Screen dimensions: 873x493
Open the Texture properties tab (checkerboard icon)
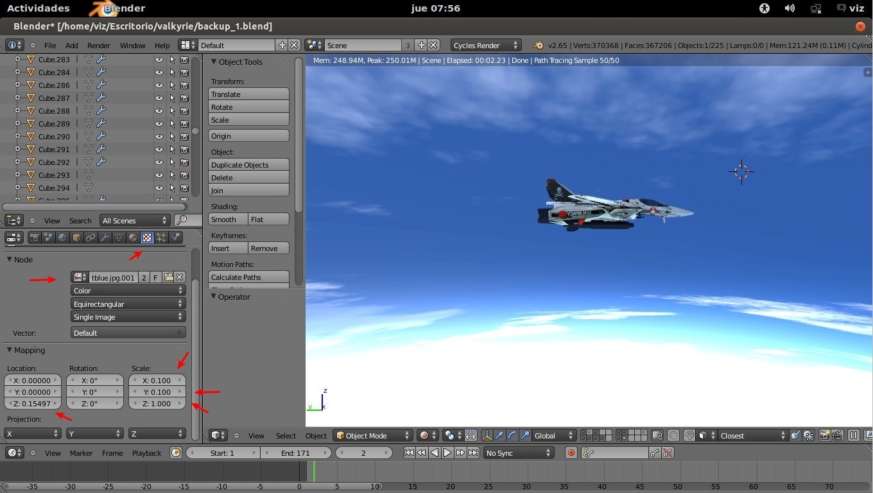pos(147,238)
